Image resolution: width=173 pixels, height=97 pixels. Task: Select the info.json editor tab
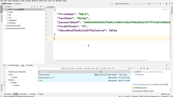pyautogui.click(x=51, y=6)
